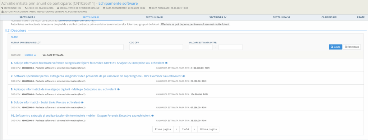Click the minimum valoare estimata field

[201, 47]
